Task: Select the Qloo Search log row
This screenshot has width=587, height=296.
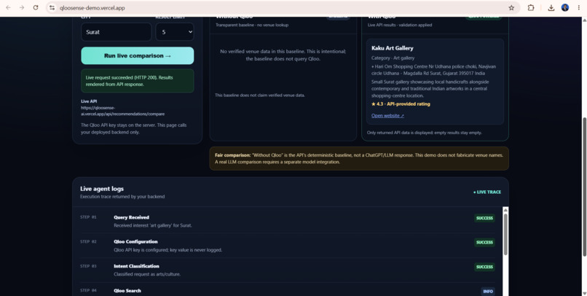Action: [x=287, y=291]
